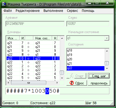The width and height of the screenshot is (116, 108).
Task: Select the q1 initial state combo box
Action: pyautogui.click(x=88, y=38)
